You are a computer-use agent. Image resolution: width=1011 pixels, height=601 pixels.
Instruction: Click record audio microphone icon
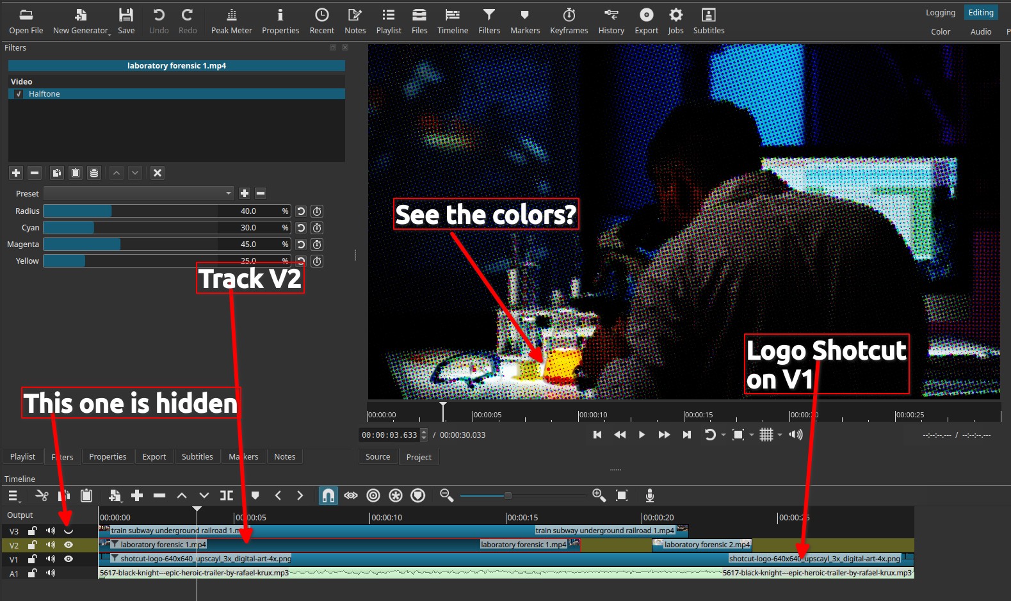(649, 496)
